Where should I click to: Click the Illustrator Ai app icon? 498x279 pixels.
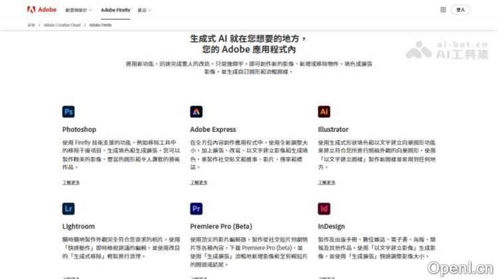[x=324, y=111]
